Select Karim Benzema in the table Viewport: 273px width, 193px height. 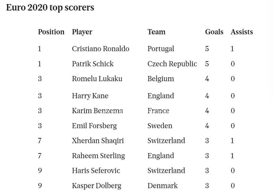pos(97,111)
